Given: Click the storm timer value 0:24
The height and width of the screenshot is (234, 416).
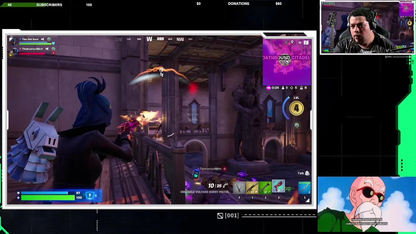Looking at the screenshot, I should pyautogui.click(x=275, y=88).
